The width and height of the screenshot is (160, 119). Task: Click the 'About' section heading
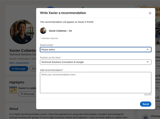pyautogui.click(x=14, y=109)
